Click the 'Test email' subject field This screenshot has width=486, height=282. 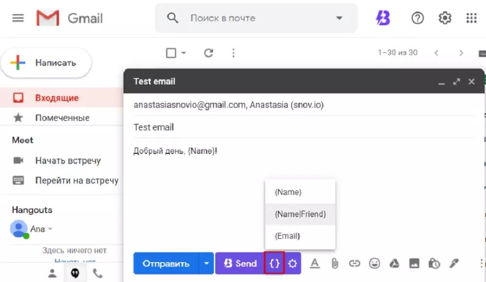[x=304, y=127]
